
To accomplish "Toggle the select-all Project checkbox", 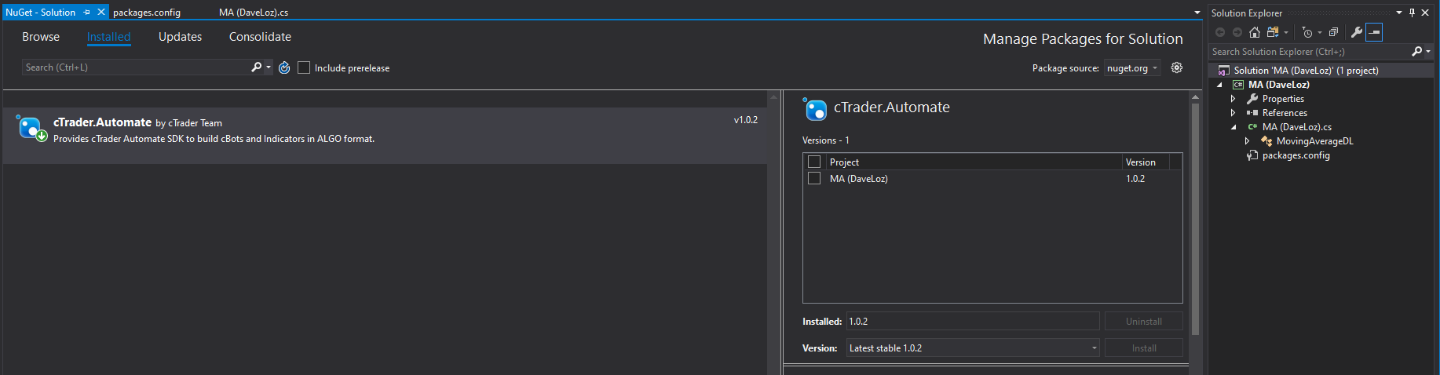I will point(814,162).
